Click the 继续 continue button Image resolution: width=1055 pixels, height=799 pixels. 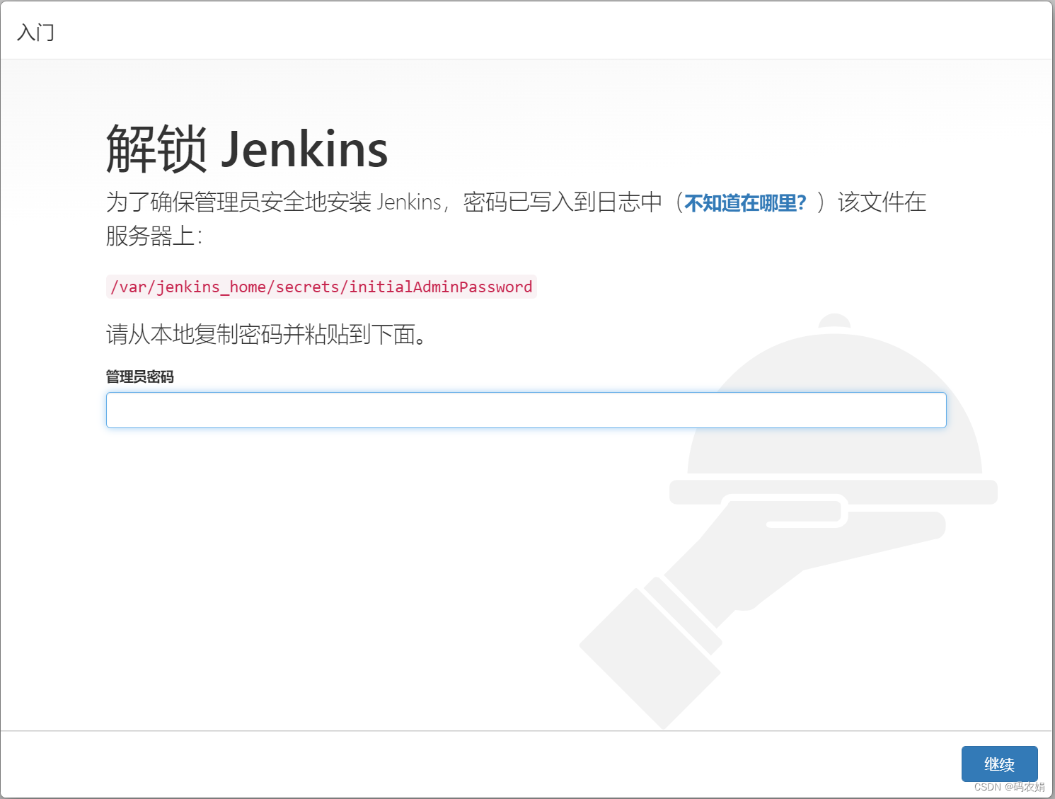(x=999, y=764)
